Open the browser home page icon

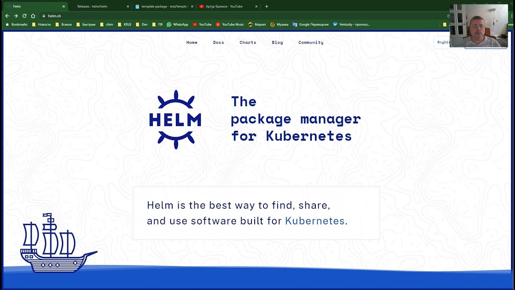point(33,16)
